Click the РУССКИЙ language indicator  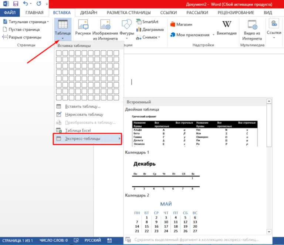point(92,241)
